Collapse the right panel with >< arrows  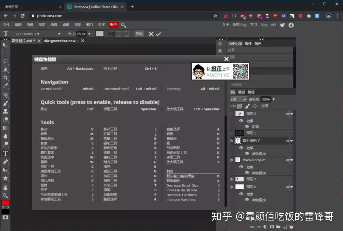(x=261, y=39)
